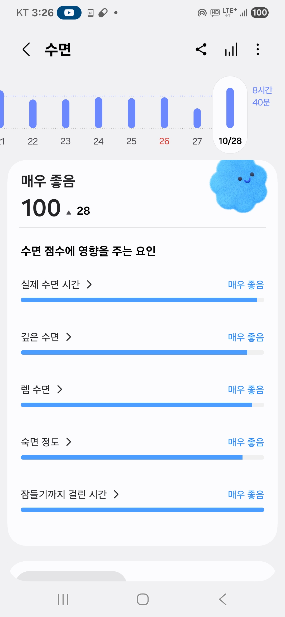
Task: Open 숙면 정도 details chevron
Action: (69, 442)
